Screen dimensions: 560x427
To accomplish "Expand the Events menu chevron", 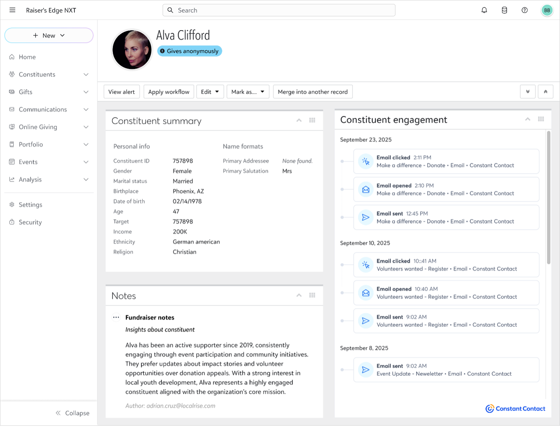I will (86, 162).
